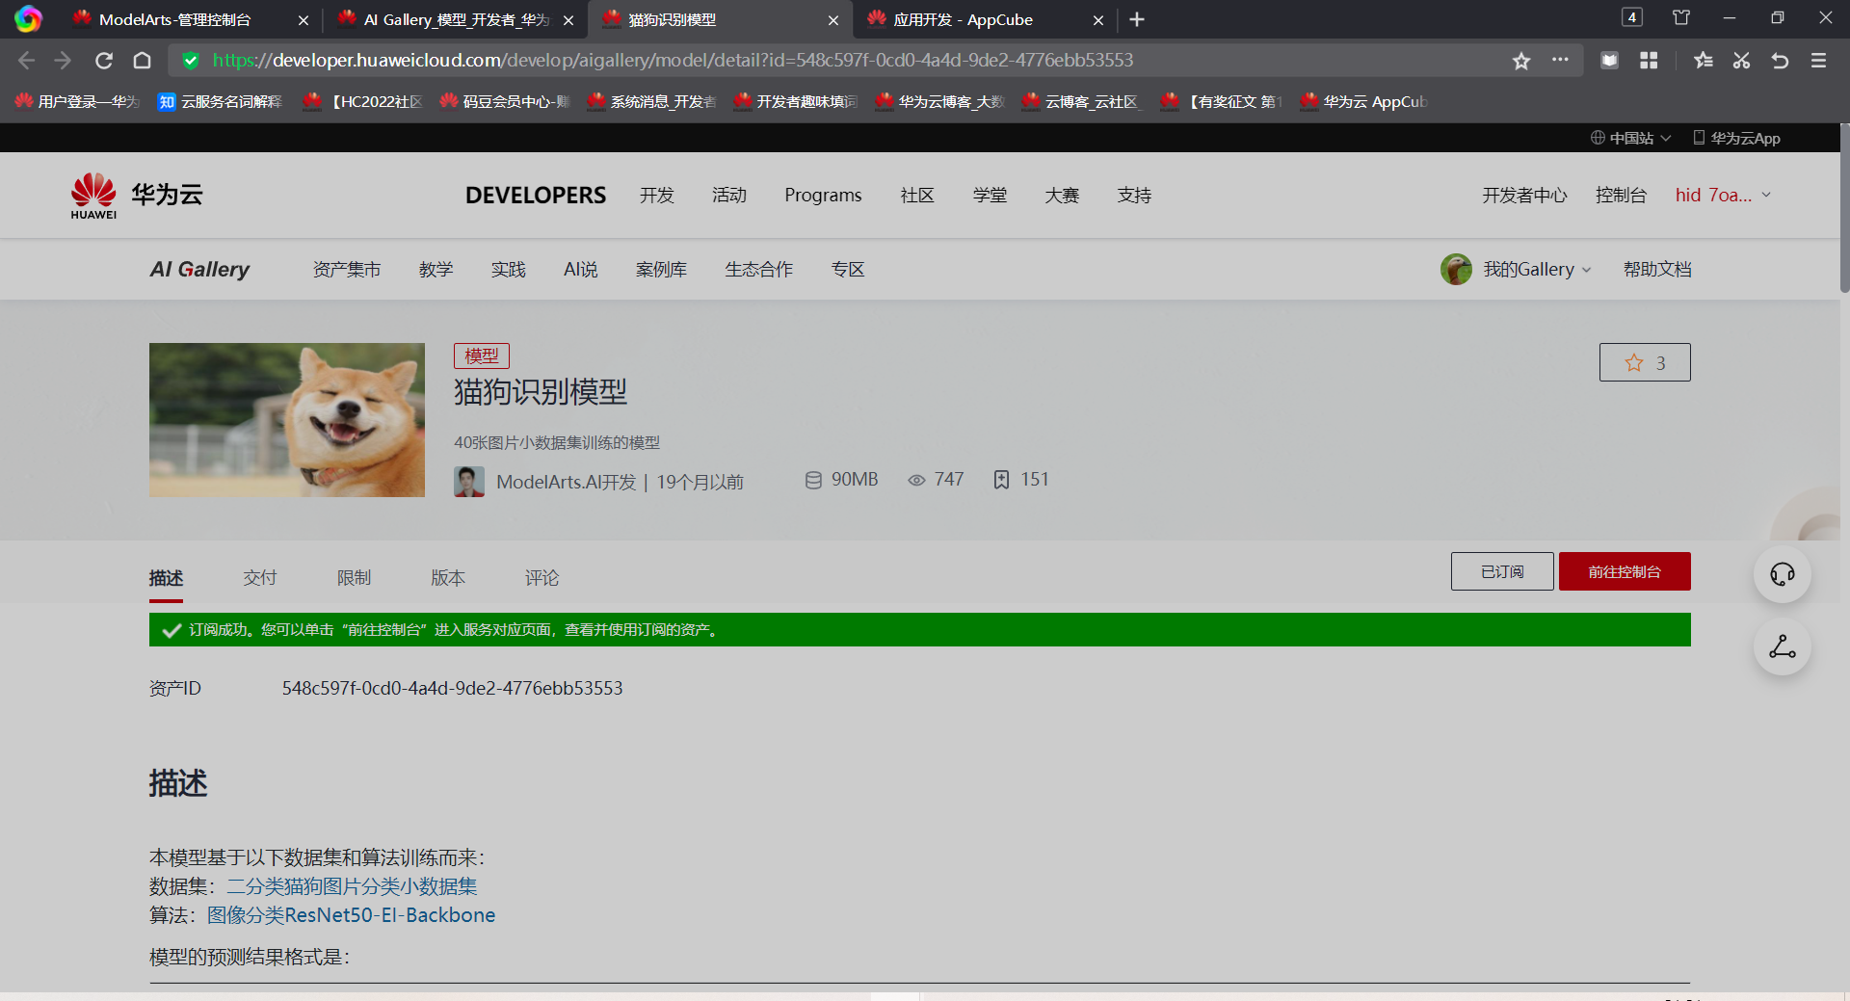Go to 控制台 link in header

point(1621,196)
